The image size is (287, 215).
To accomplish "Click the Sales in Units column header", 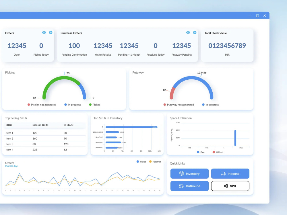I will pos(40,125).
